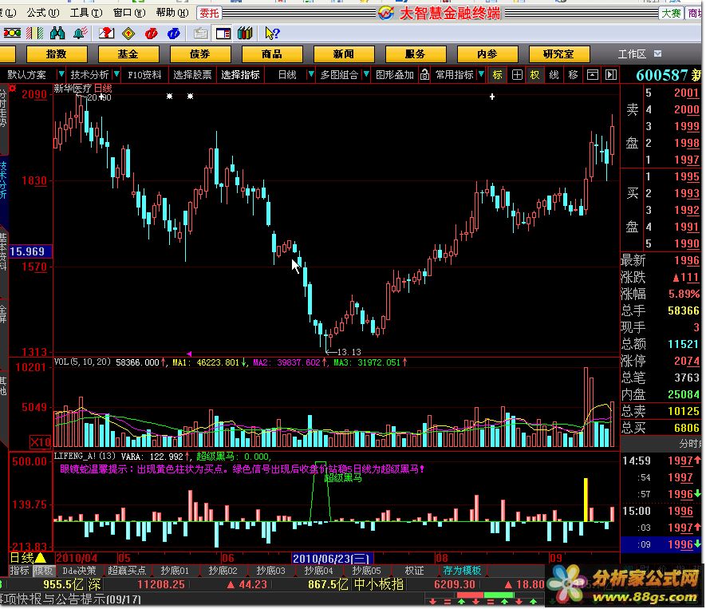706x609 pixels.
Task: Click the 日线 yellow triangle period selector
Action: coord(28,558)
